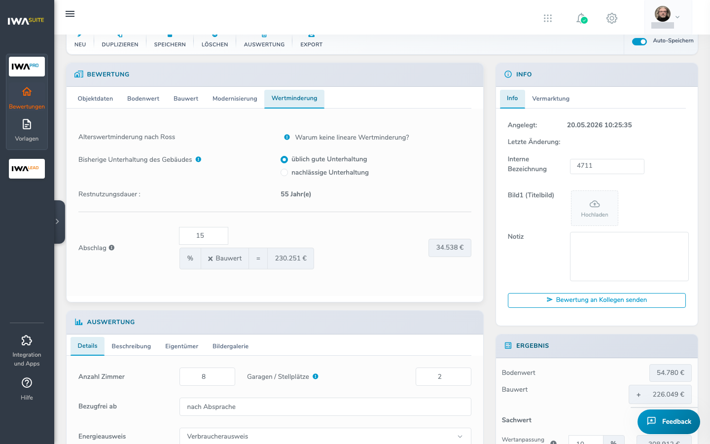Open the settings gear icon
Image resolution: width=710 pixels, height=444 pixels.
[612, 18]
